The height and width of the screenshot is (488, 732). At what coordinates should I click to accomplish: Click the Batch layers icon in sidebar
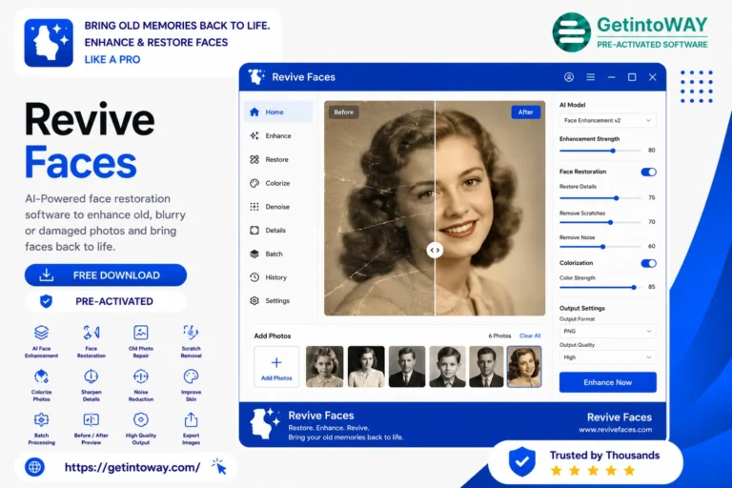(254, 254)
